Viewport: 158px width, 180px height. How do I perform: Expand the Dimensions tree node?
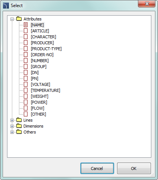click(x=12, y=126)
